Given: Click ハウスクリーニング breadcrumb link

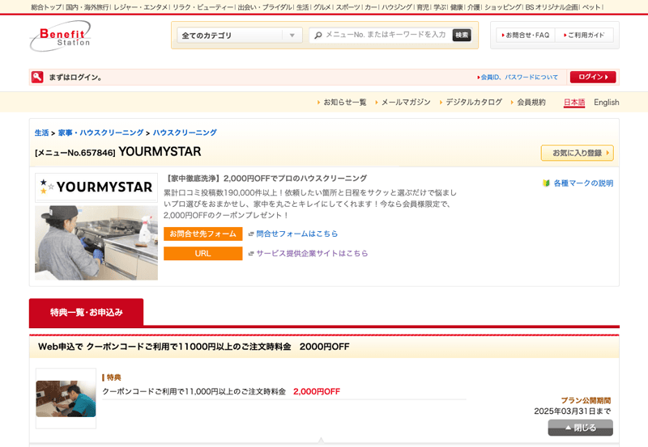Looking at the screenshot, I should pos(185,133).
